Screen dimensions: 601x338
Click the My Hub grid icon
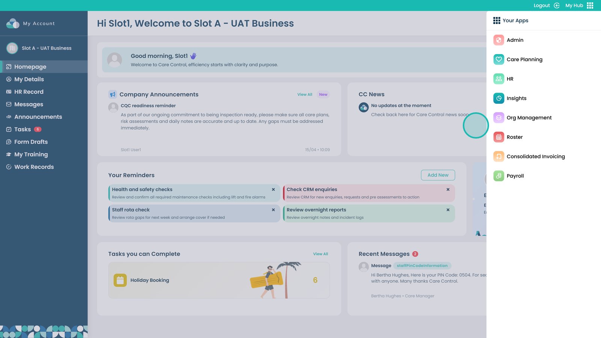(x=590, y=5)
